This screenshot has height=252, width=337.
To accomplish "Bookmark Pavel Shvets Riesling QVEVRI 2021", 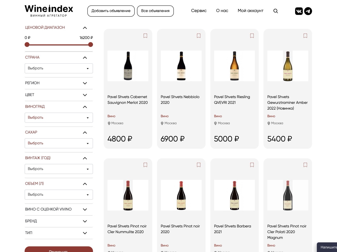I will [x=252, y=36].
